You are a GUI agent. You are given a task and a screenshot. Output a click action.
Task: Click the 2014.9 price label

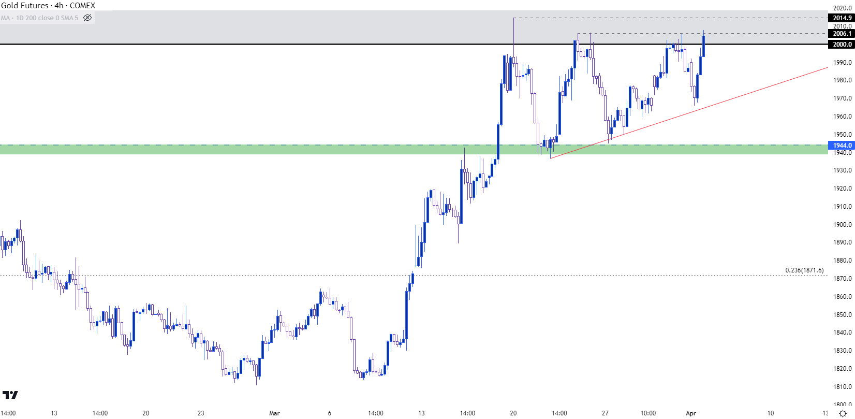pos(842,18)
